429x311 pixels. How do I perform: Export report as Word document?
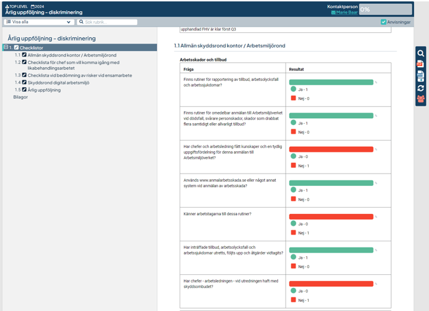tap(421, 76)
